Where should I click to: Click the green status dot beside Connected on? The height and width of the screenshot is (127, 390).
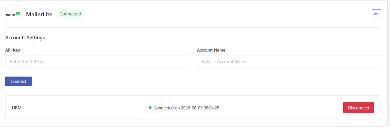click(x=150, y=108)
